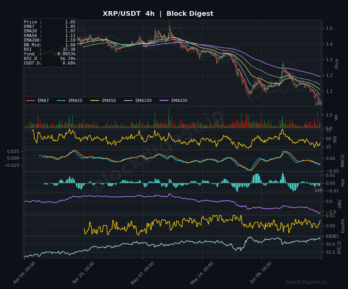Click the OBV axis label

pos(340,204)
